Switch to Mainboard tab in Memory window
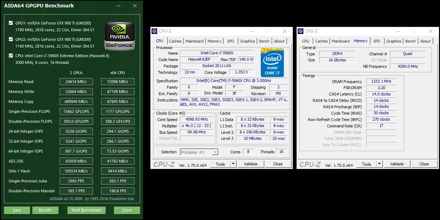 click(x=341, y=41)
